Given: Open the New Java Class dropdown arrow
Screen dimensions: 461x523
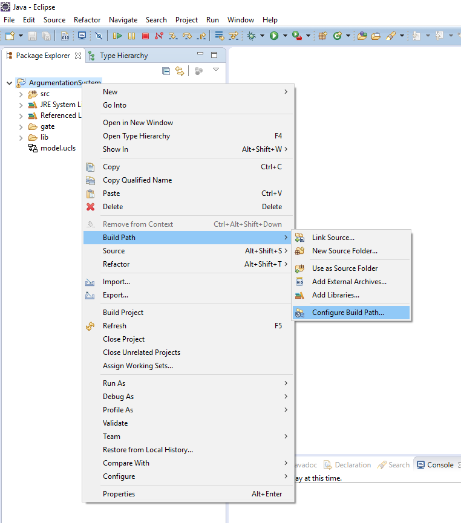Looking at the screenshot, I should [348, 36].
